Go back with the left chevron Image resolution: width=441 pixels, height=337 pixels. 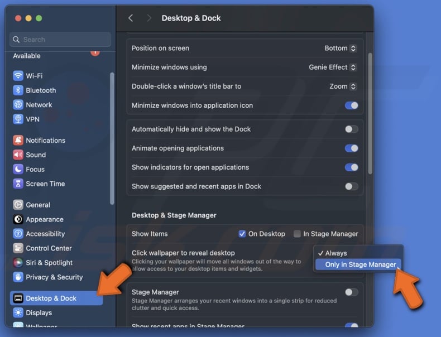point(131,18)
